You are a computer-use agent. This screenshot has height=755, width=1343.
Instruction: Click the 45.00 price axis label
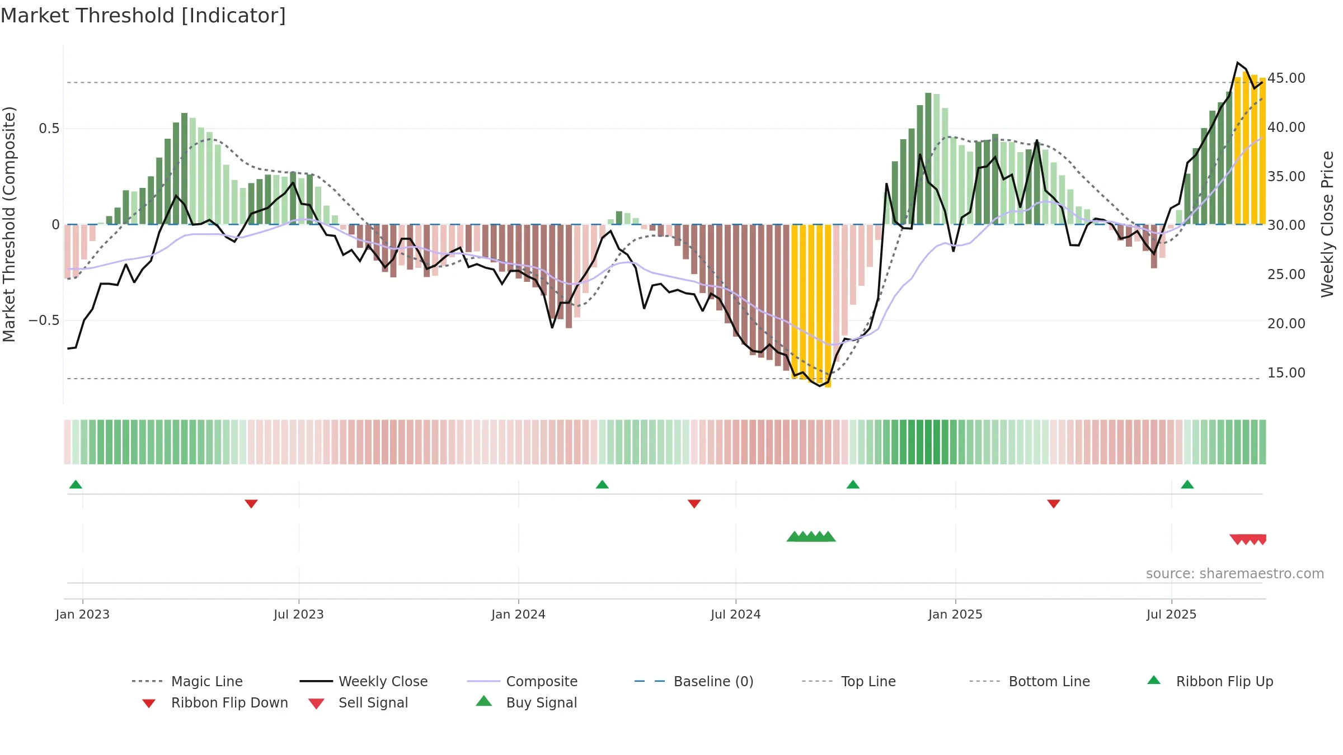(1286, 78)
